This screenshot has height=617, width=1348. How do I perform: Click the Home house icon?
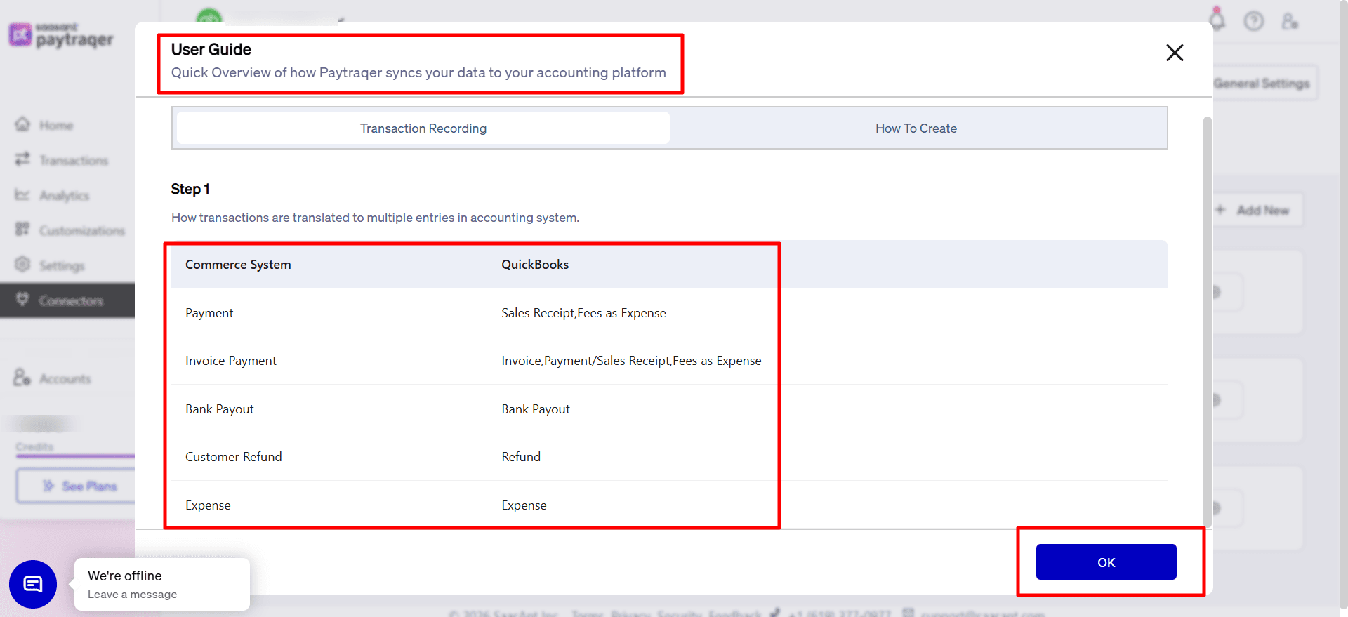22,124
